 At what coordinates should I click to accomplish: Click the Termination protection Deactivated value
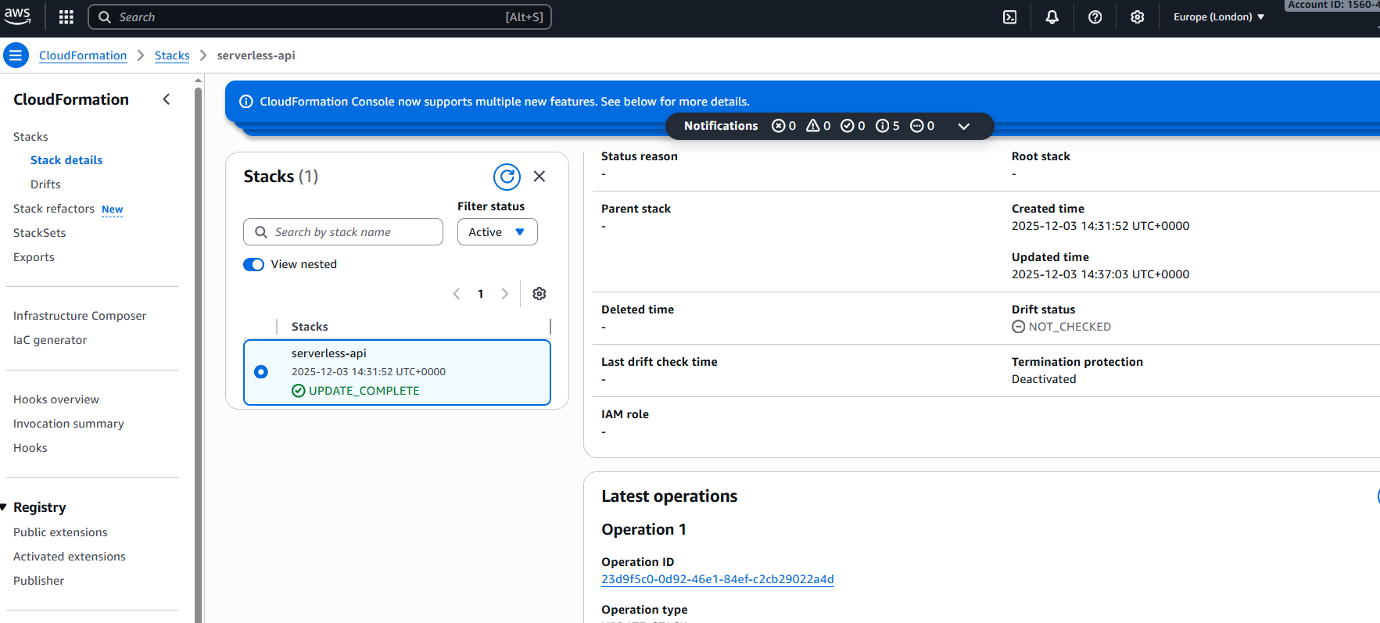click(x=1044, y=379)
